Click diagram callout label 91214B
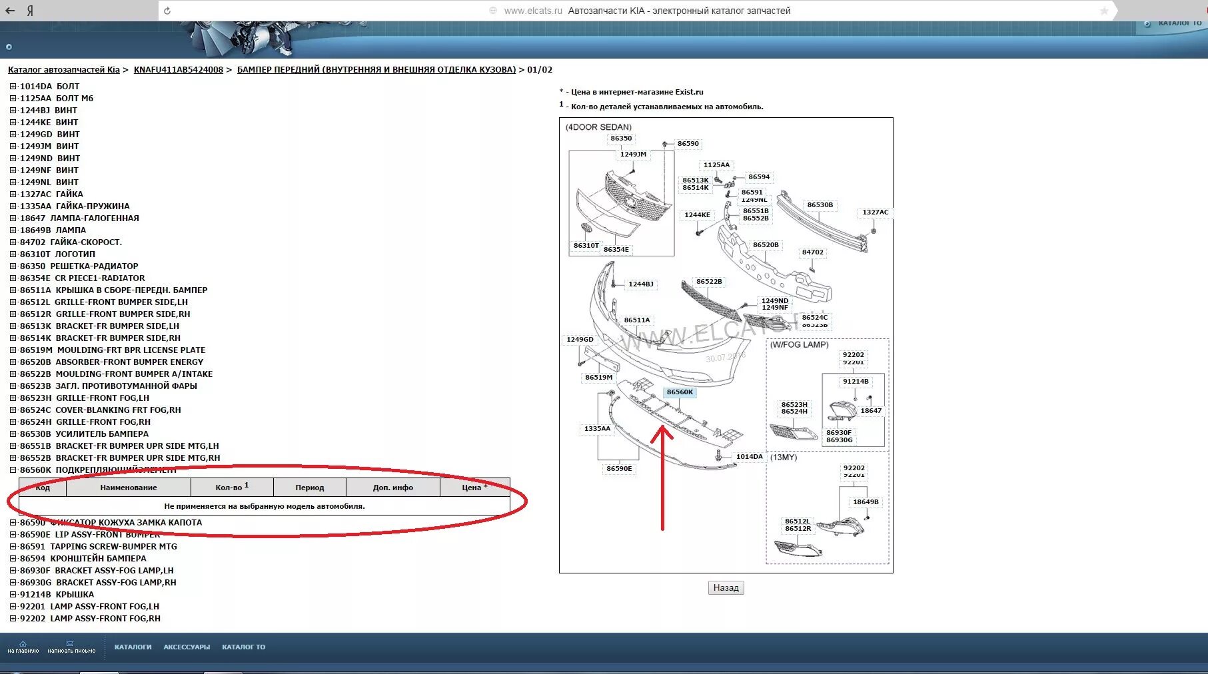1208x674 pixels. coord(856,382)
